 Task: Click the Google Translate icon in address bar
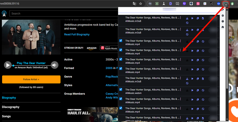pos(134,4)
